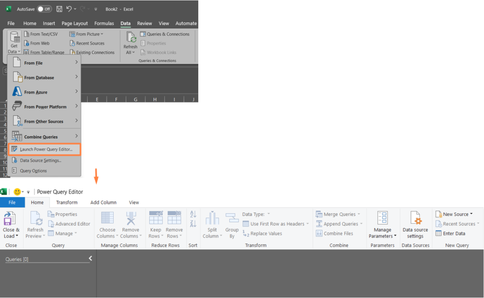Click the Close & Load icon
The width and height of the screenshot is (484, 298).
coord(10,219)
